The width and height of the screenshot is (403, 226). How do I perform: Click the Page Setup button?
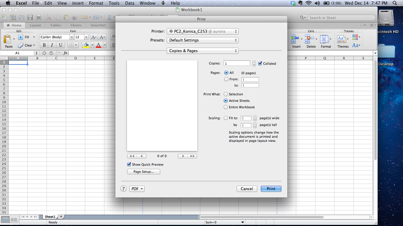144,172
